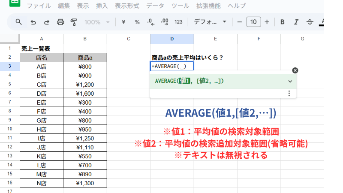Open the zoom 100% dropdown
The height and width of the screenshot is (193, 343).
tap(97, 22)
